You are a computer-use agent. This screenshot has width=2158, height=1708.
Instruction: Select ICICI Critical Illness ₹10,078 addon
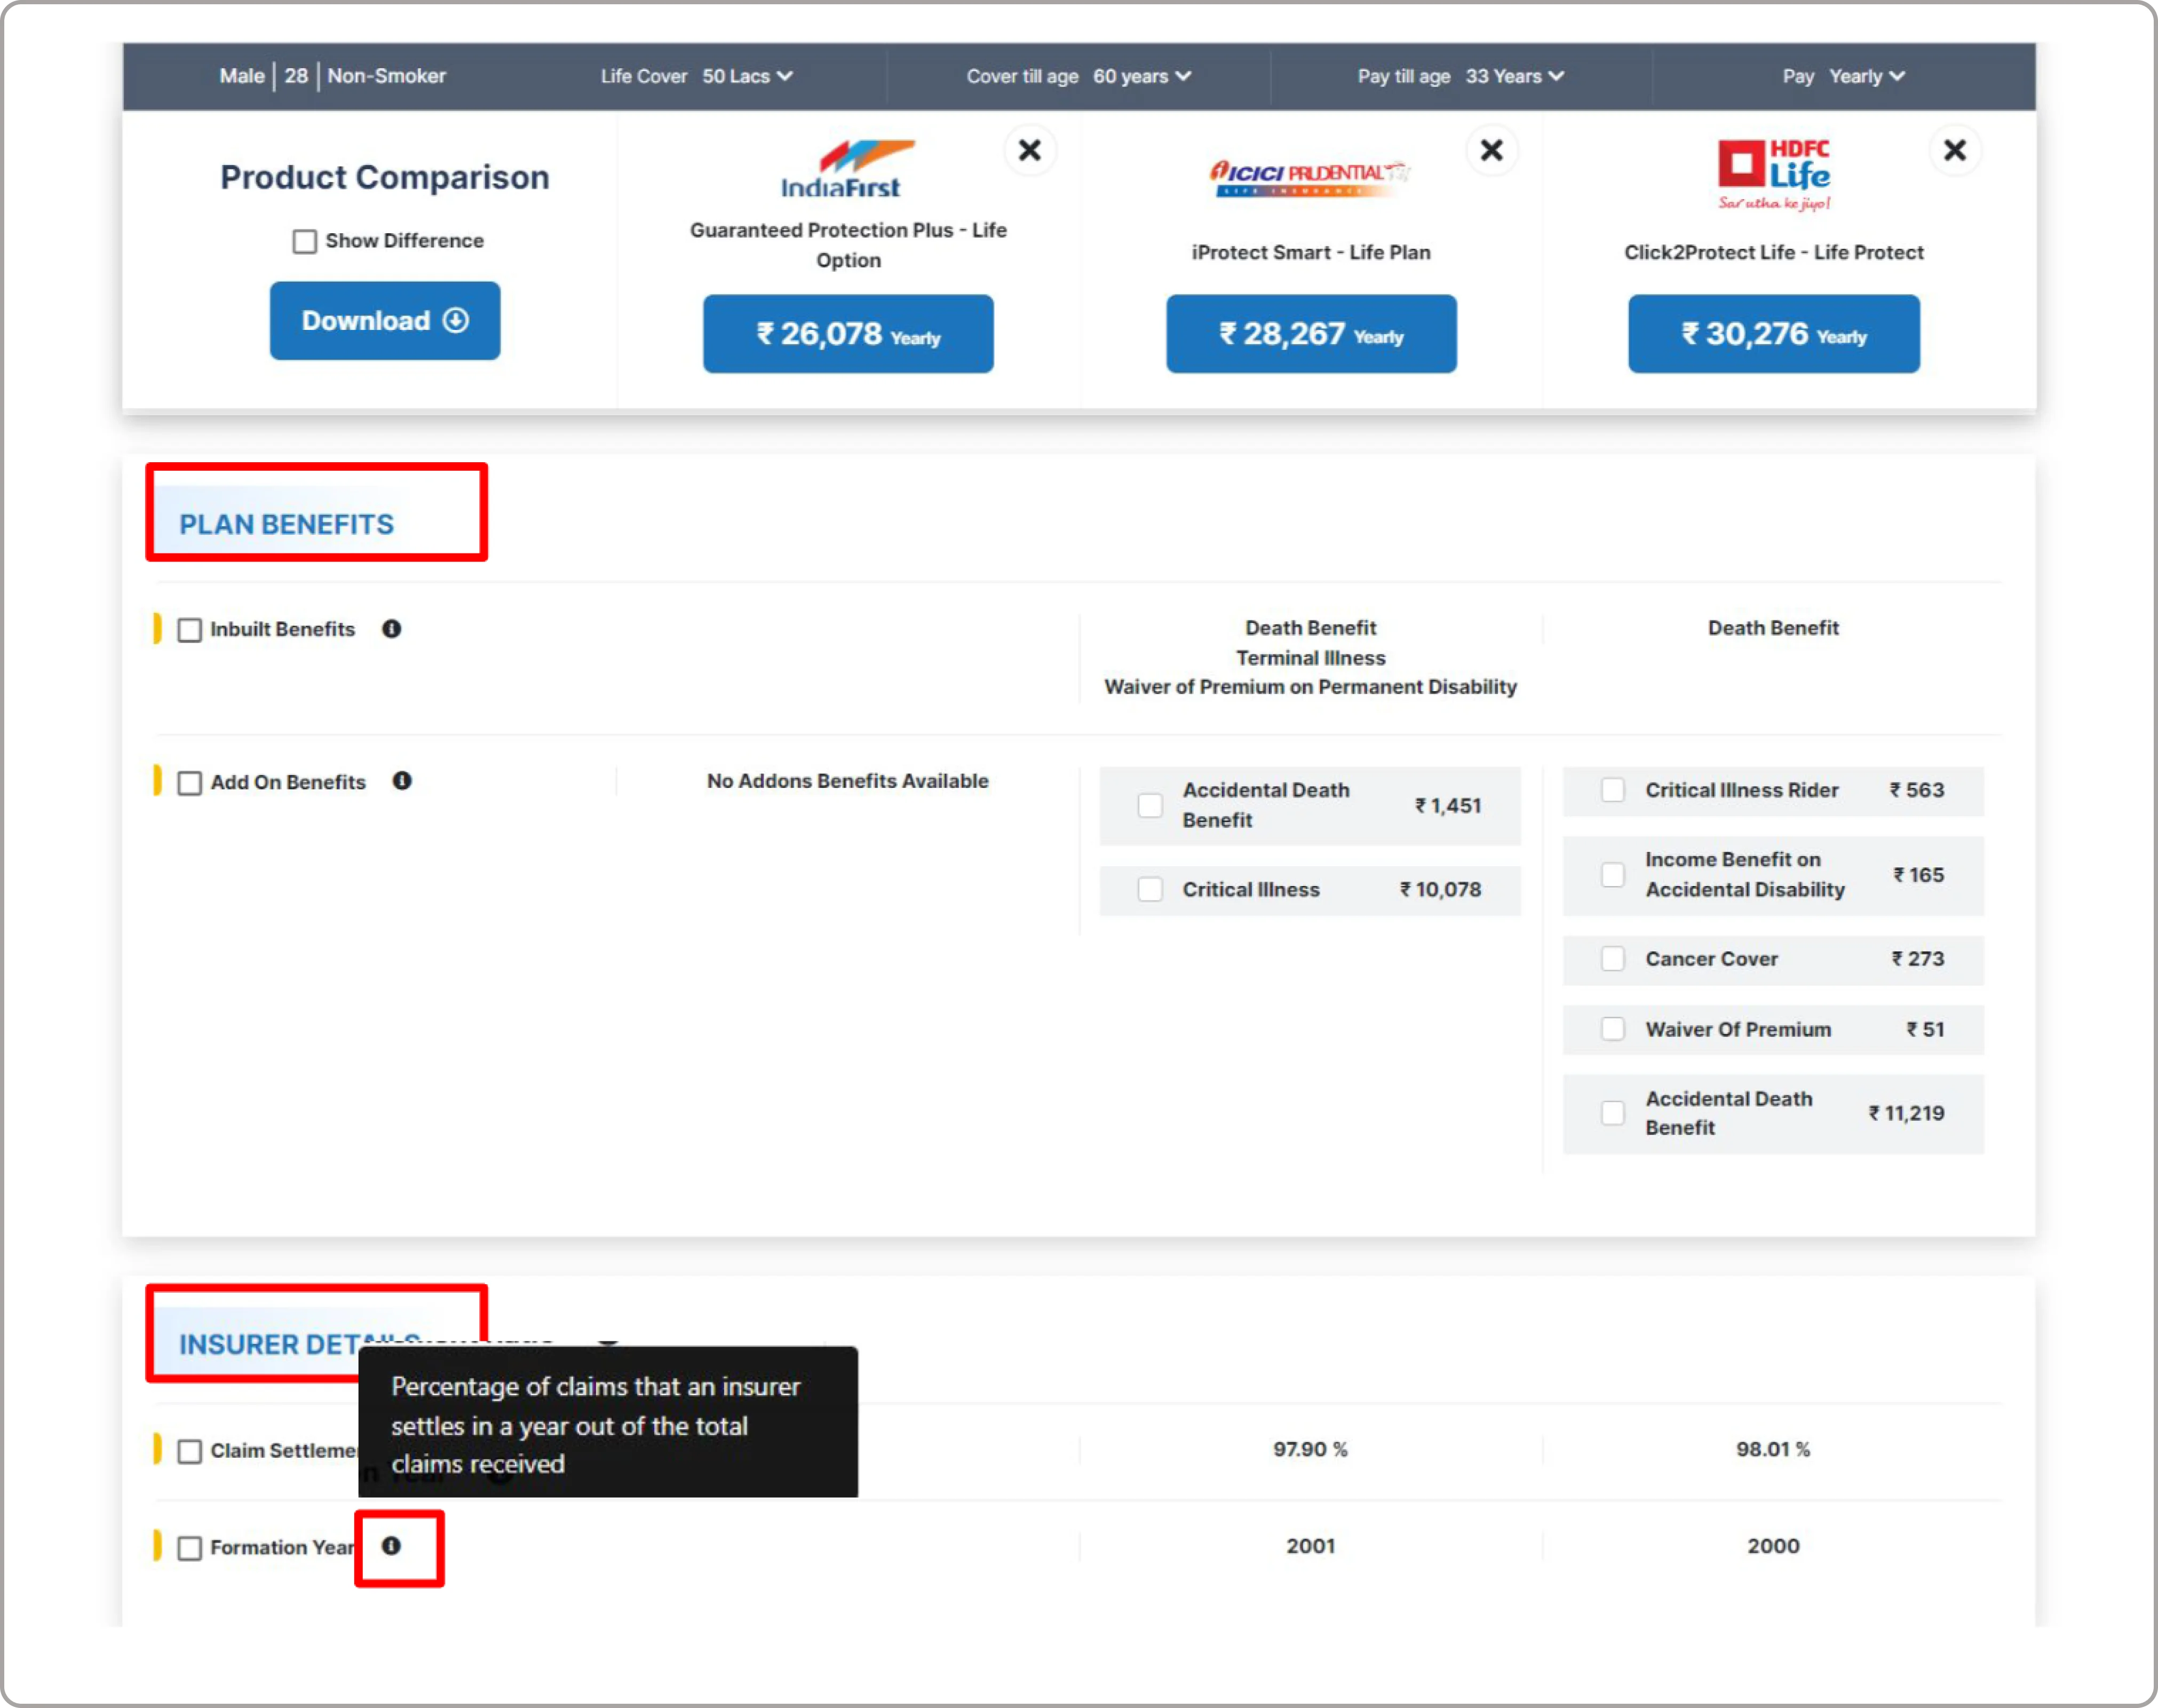pos(1151,889)
